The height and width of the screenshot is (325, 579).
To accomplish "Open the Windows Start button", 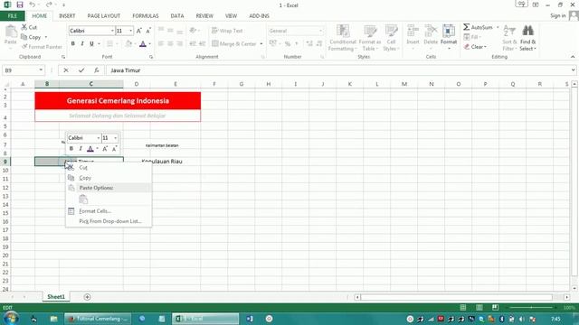I will [11, 318].
